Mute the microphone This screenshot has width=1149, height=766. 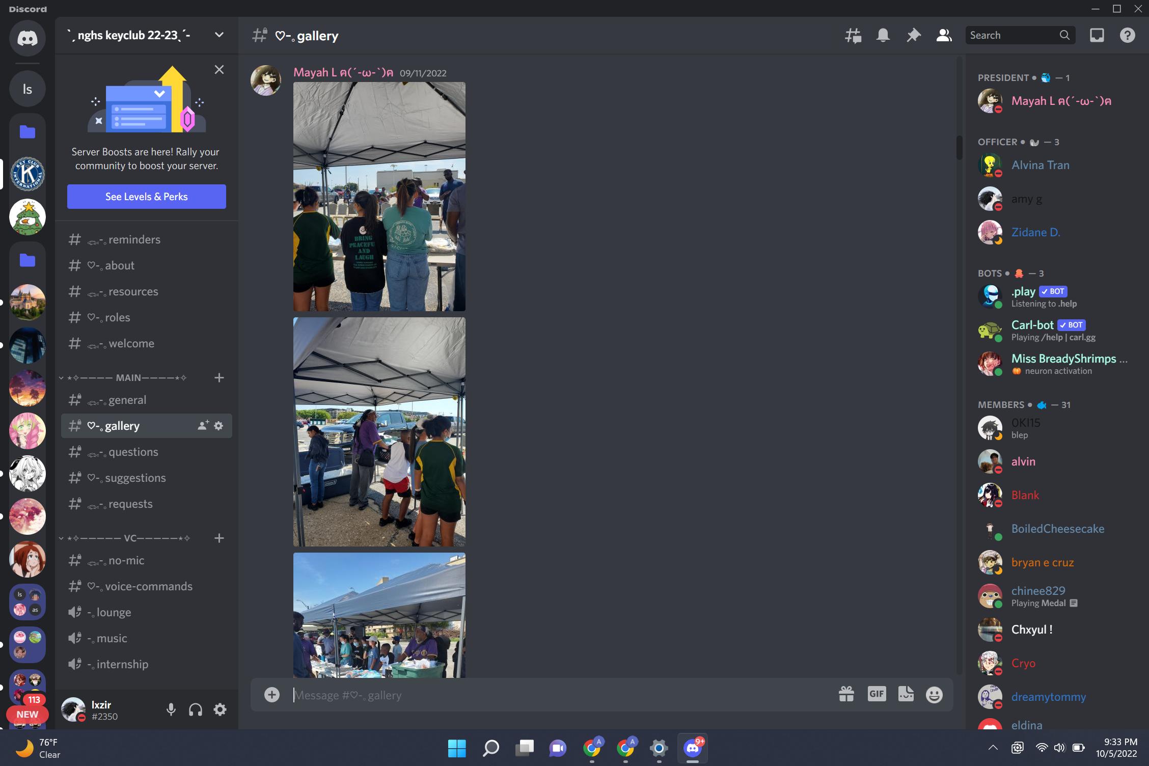pos(171,709)
